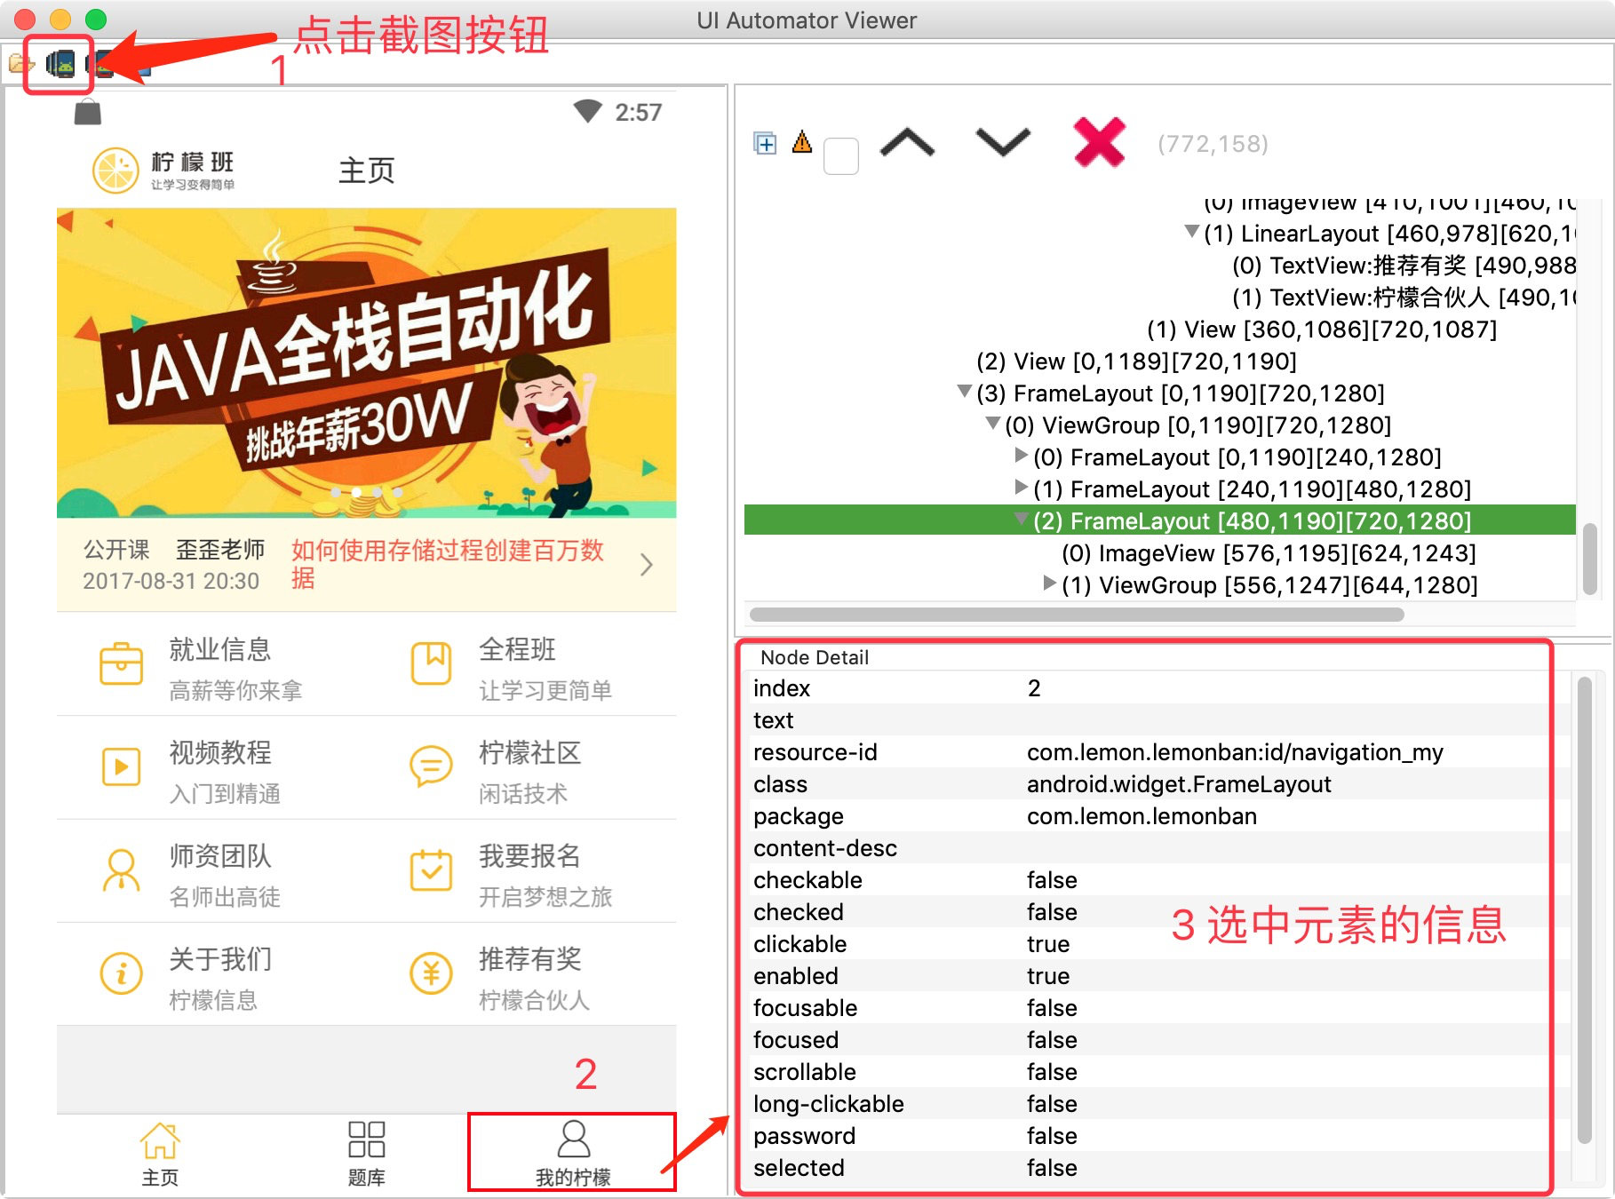Toggle the NAF nodes warning triangle icon
Viewport: 1615px width, 1199px height.
[802, 142]
